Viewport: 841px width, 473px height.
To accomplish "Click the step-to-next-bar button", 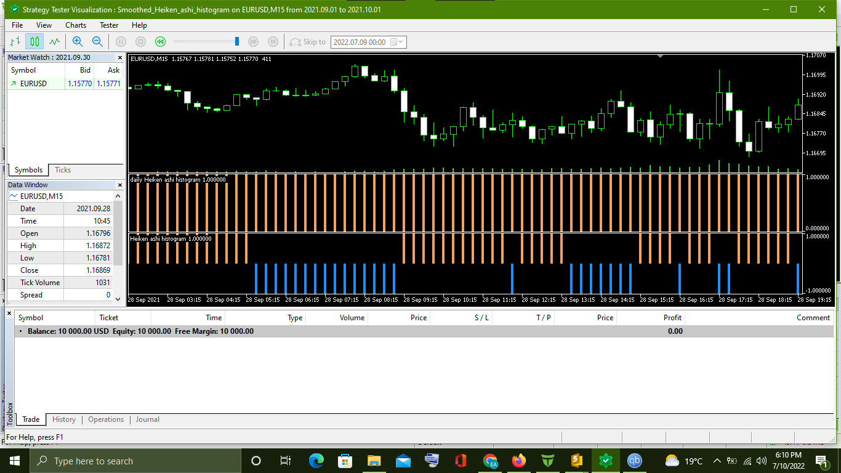I will click(273, 42).
